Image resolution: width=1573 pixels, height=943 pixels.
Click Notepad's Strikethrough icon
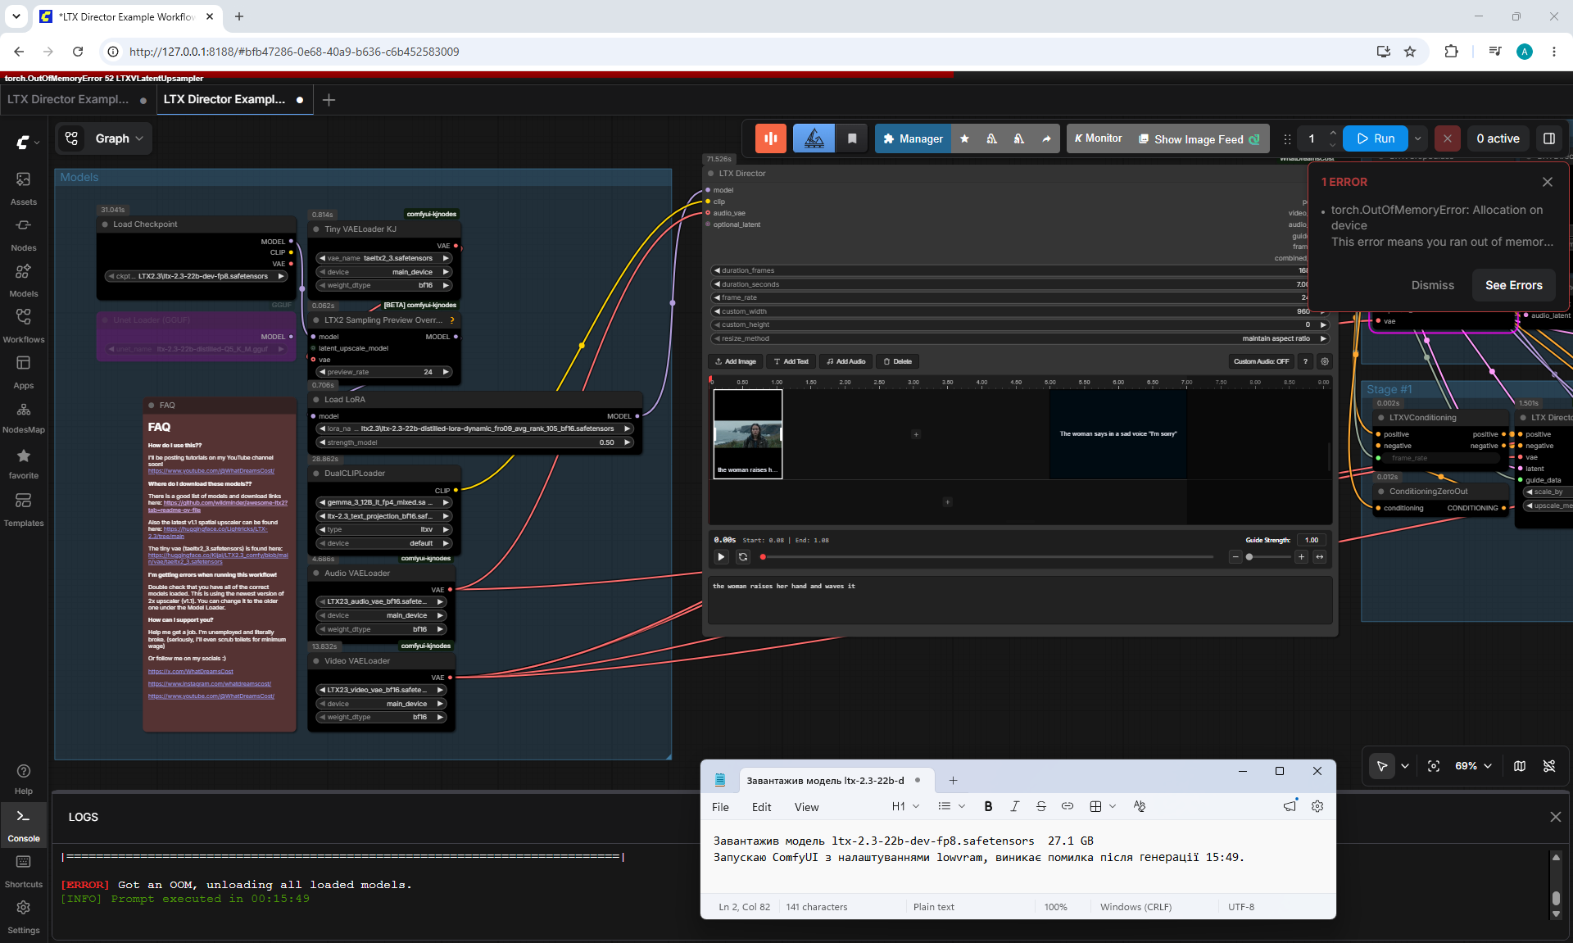pyautogui.click(x=1040, y=806)
